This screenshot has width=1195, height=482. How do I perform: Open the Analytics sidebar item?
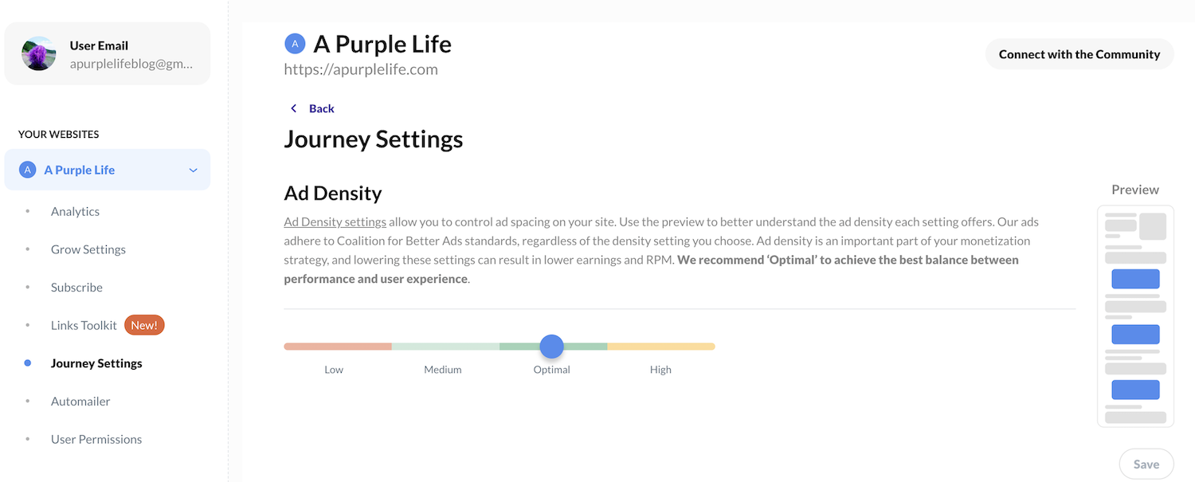75,211
